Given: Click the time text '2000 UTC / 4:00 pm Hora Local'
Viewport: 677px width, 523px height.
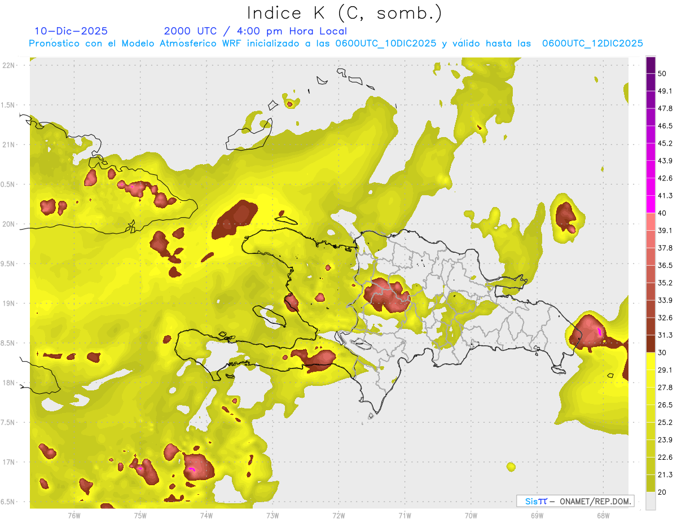Looking at the screenshot, I should [x=256, y=31].
